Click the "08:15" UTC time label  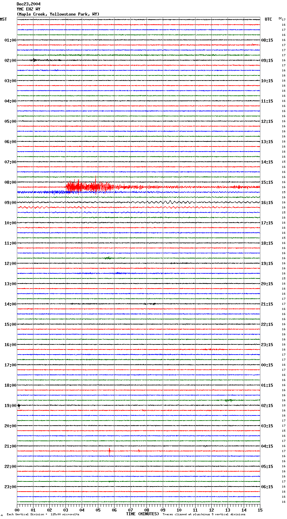pos(267,40)
